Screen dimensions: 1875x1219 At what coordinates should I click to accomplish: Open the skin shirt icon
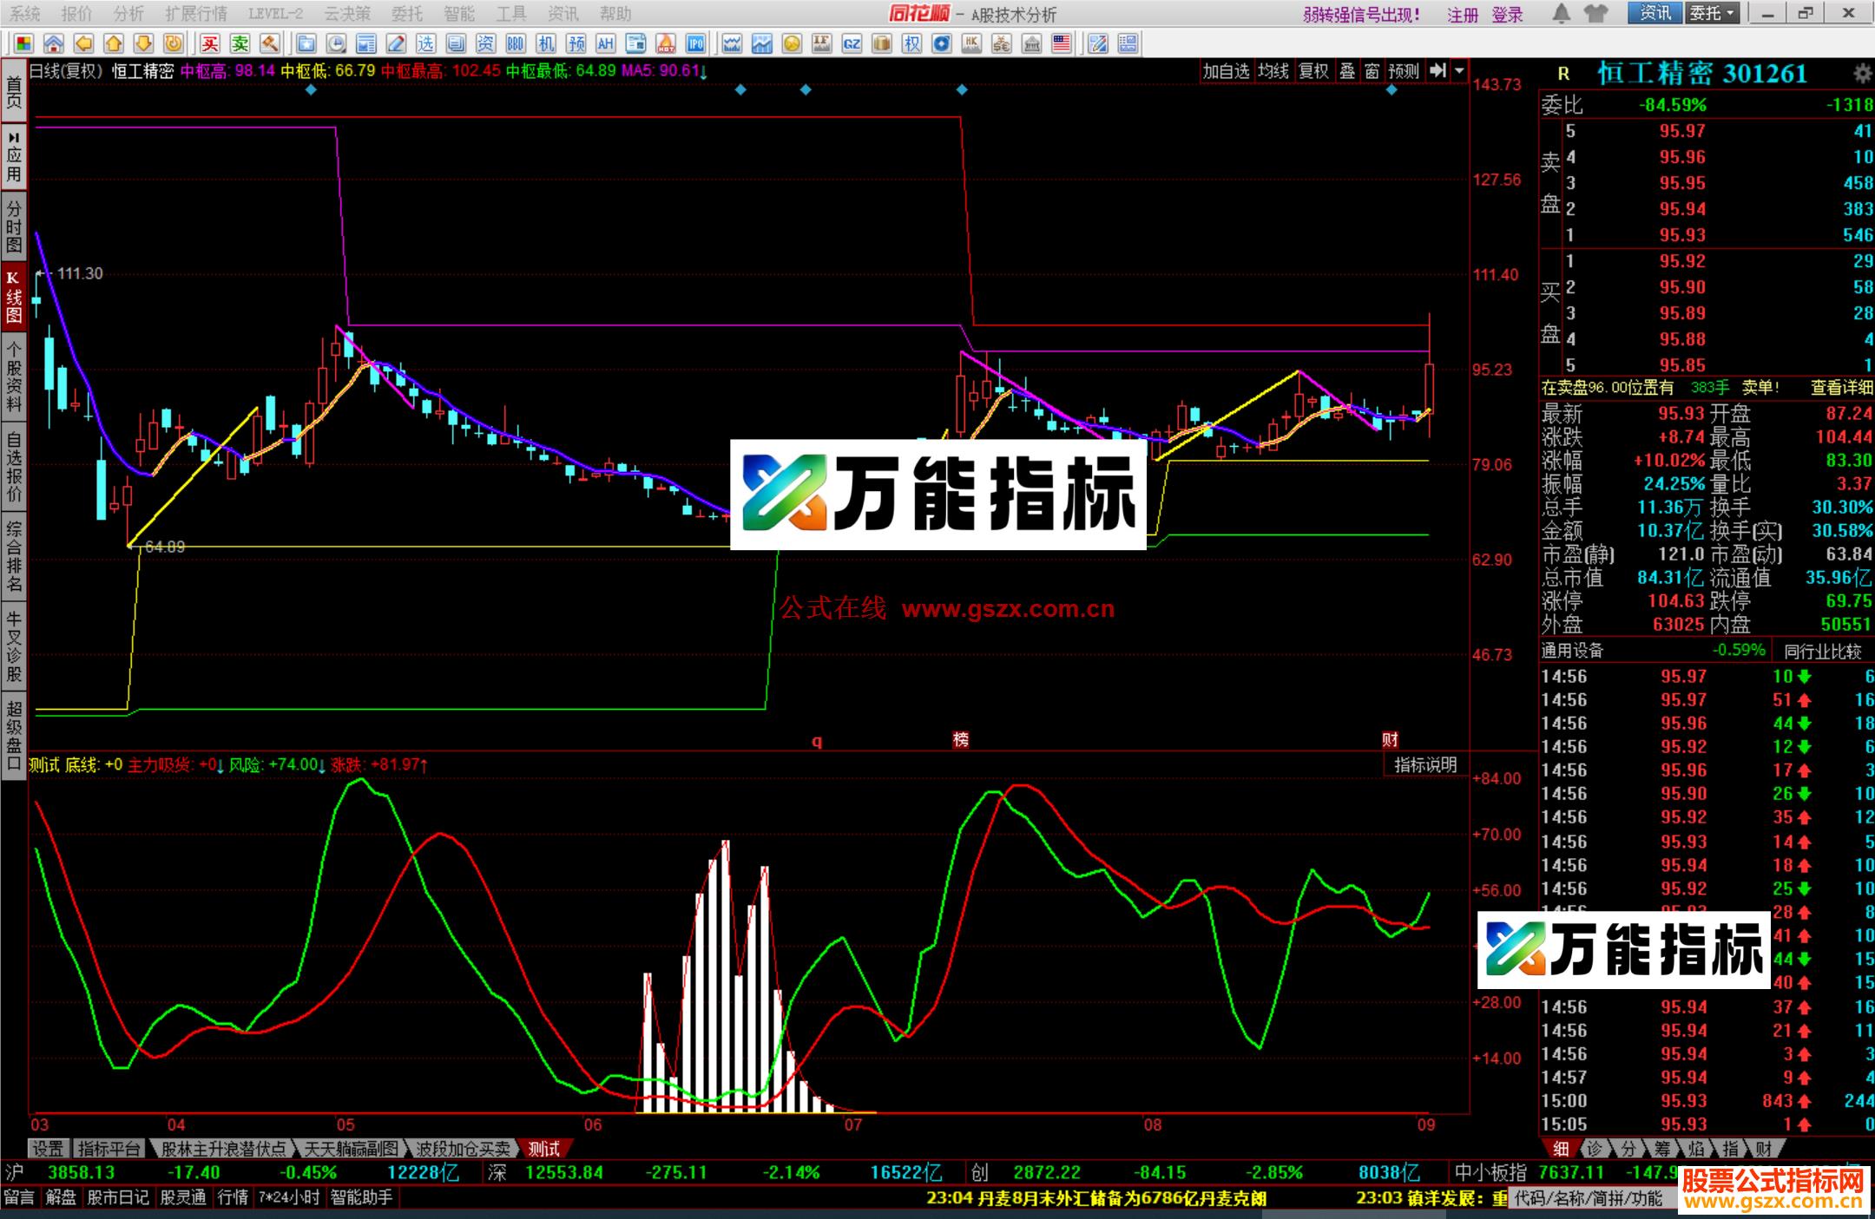(1595, 13)
